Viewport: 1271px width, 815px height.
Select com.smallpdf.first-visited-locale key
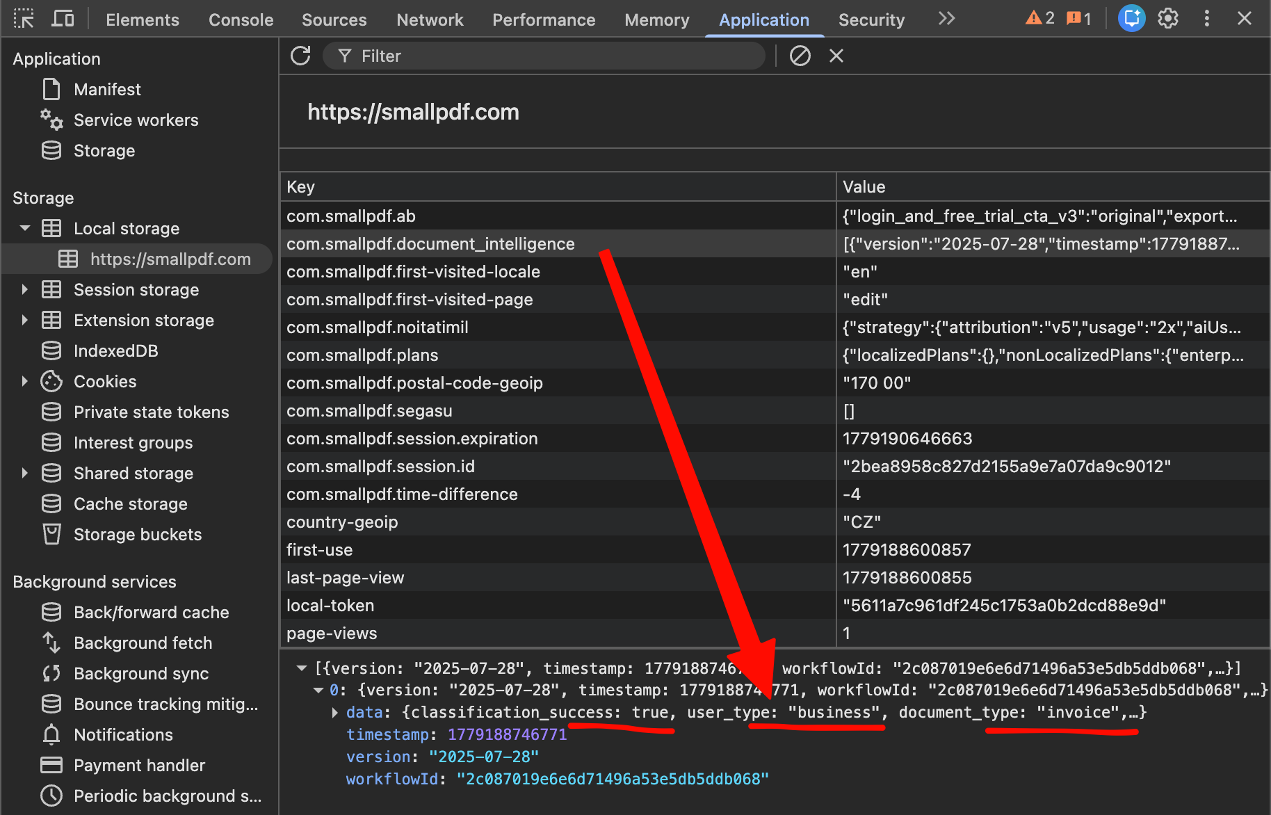click(x=413, y=271)
